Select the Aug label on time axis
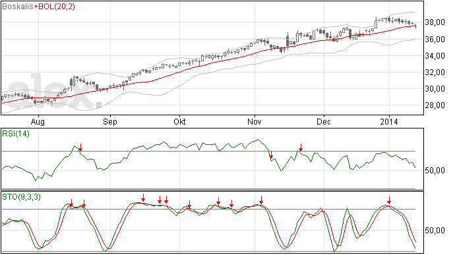 pos(38,121)
